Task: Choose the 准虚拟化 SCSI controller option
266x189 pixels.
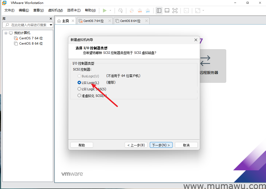Action: 79,96
